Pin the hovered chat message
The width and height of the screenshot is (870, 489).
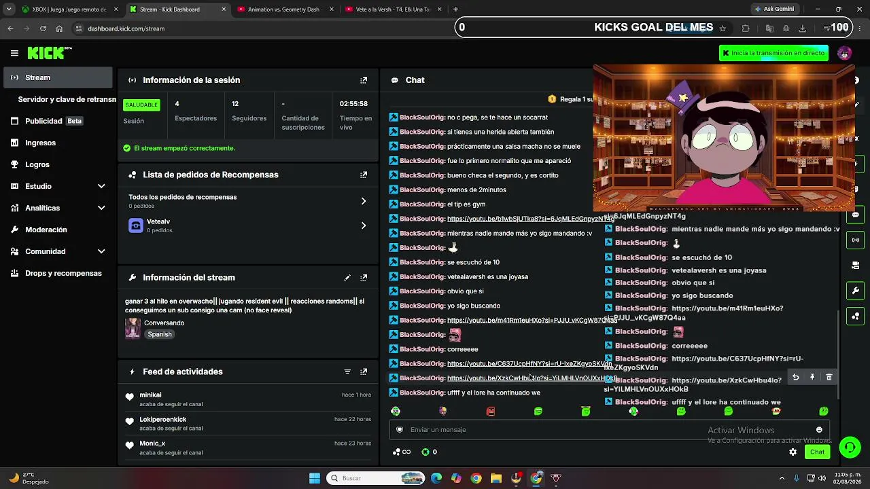[x=812, y=377]
